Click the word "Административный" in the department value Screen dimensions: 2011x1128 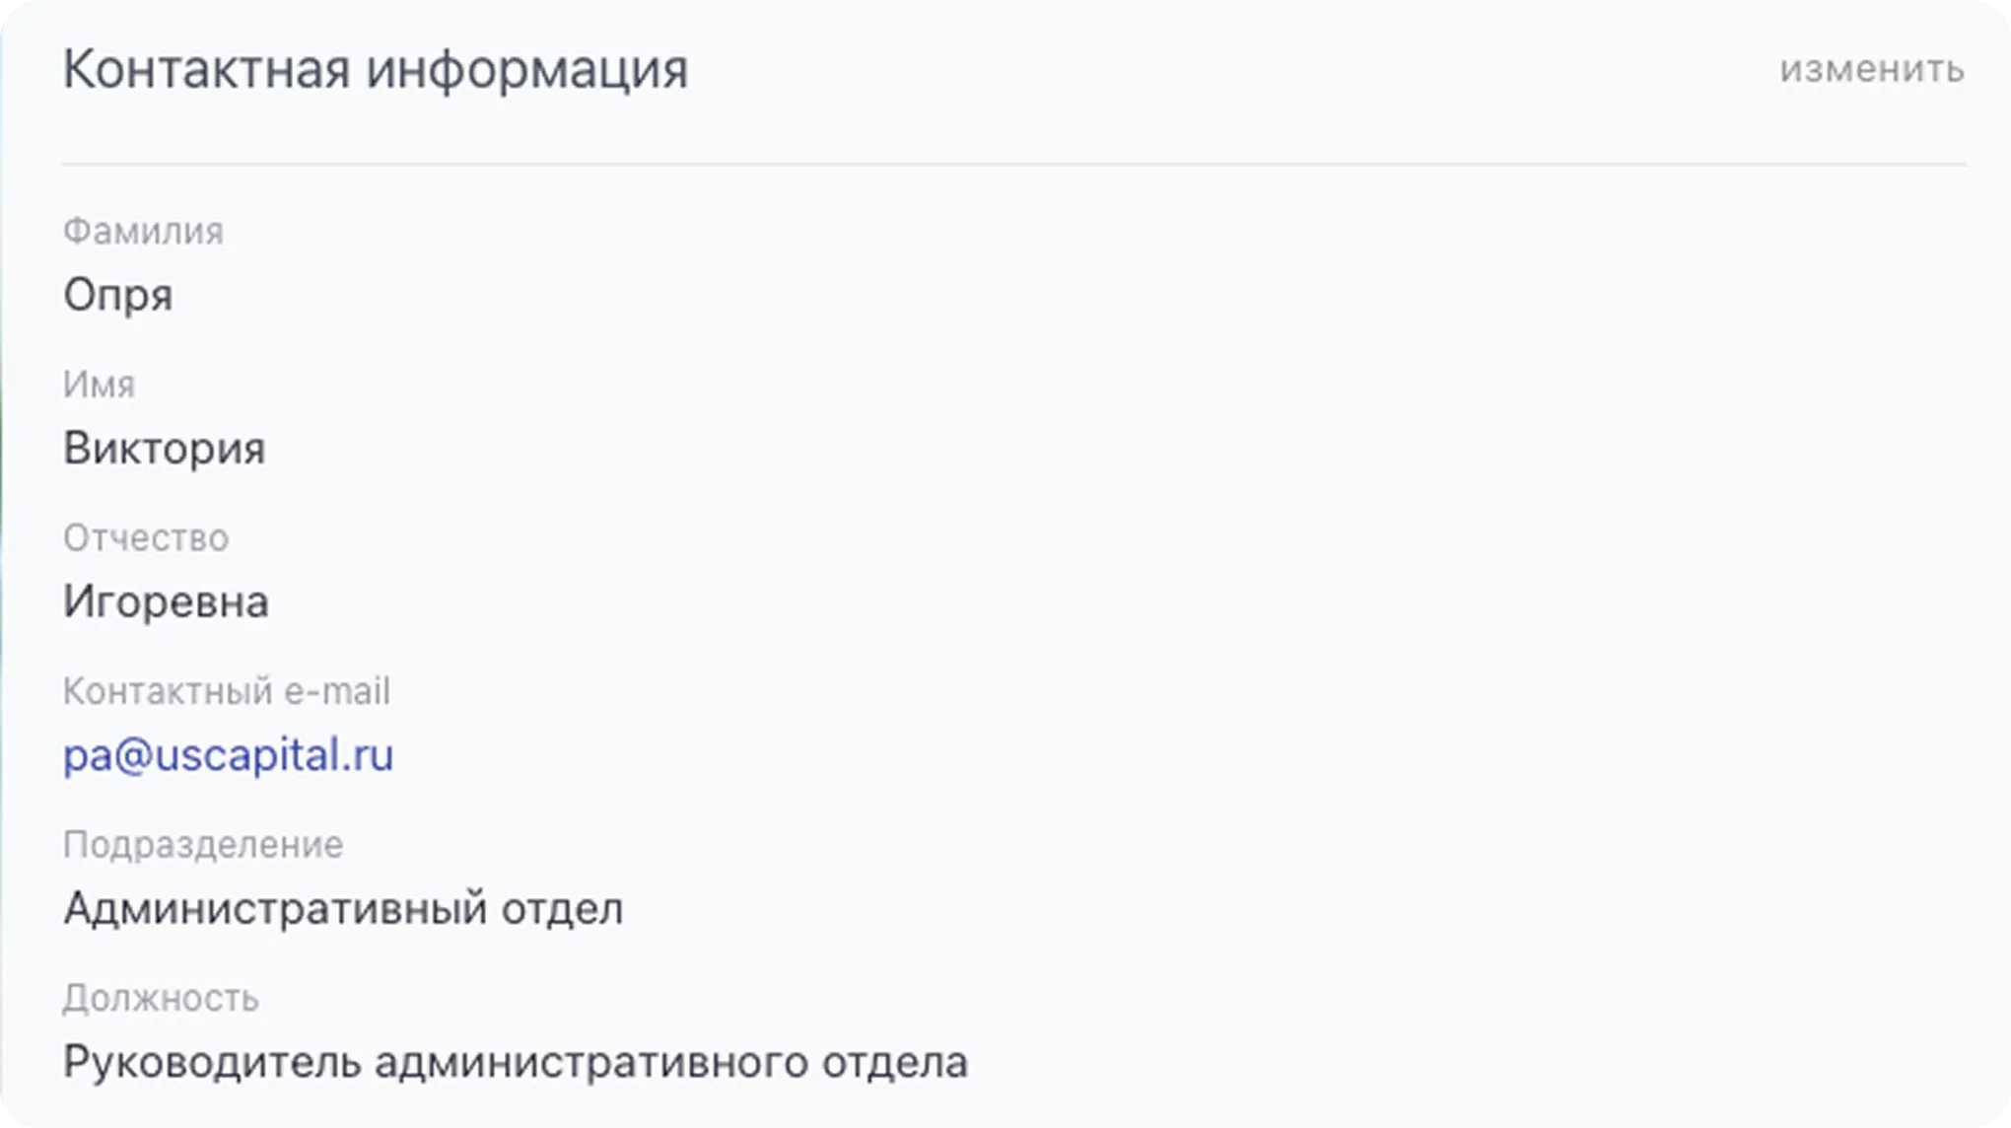[x=275, y=908]
